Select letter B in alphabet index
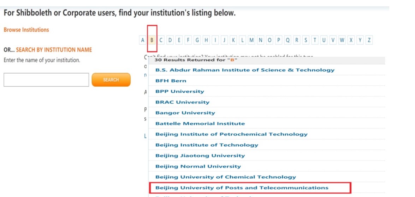This screenshot has width=415, height=197. click(x=152, y=40)
